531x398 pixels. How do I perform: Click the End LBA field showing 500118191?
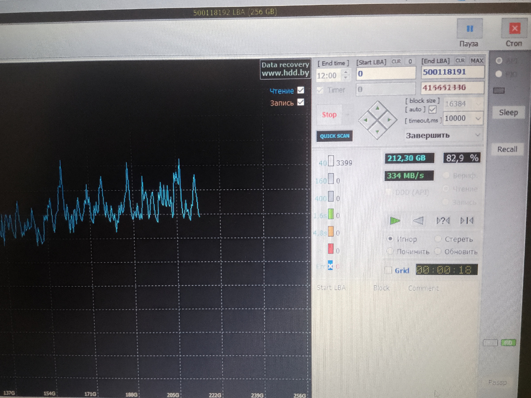pos(453,72)
